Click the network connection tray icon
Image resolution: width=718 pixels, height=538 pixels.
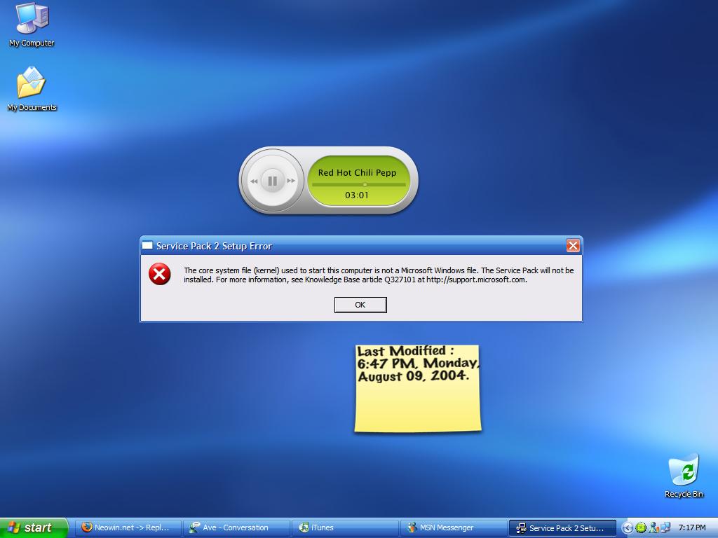click(665, 527)
